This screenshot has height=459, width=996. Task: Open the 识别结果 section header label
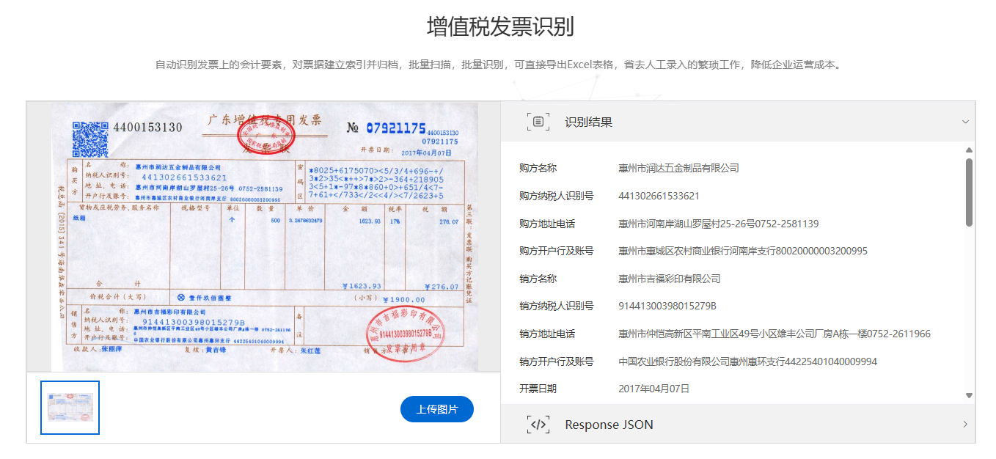pyautogui.click(x=588, y=122)
